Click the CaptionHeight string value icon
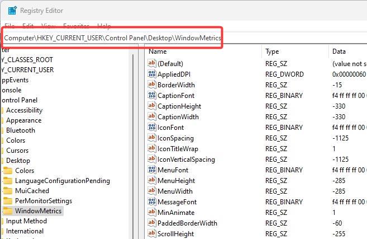 (152, 106)
